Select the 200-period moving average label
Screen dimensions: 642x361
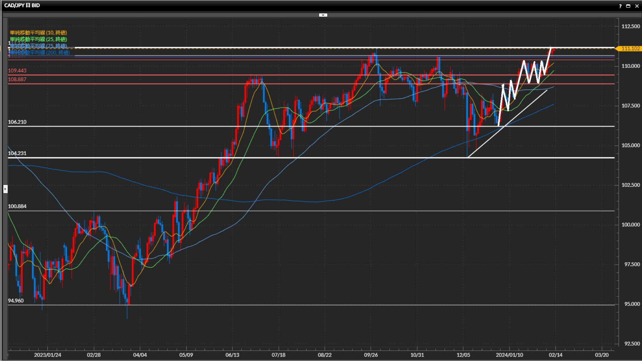[40, 53]
